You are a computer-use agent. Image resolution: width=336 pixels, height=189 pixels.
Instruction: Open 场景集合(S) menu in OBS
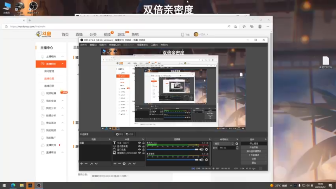coord(142,45)
